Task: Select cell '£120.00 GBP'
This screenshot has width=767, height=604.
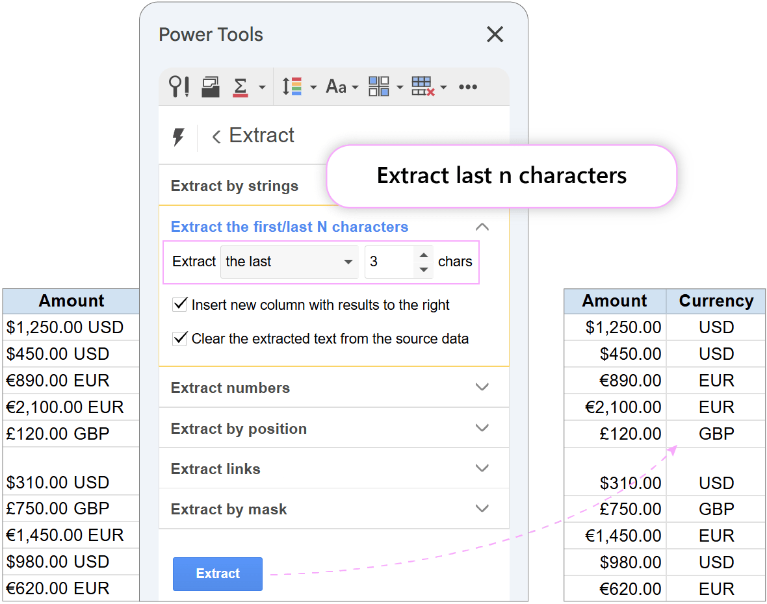Action: coord(71,433)
